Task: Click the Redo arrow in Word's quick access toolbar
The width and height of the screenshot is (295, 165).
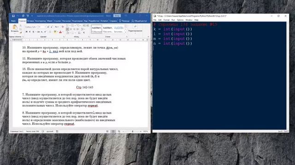Action: (x=23, y=16)
